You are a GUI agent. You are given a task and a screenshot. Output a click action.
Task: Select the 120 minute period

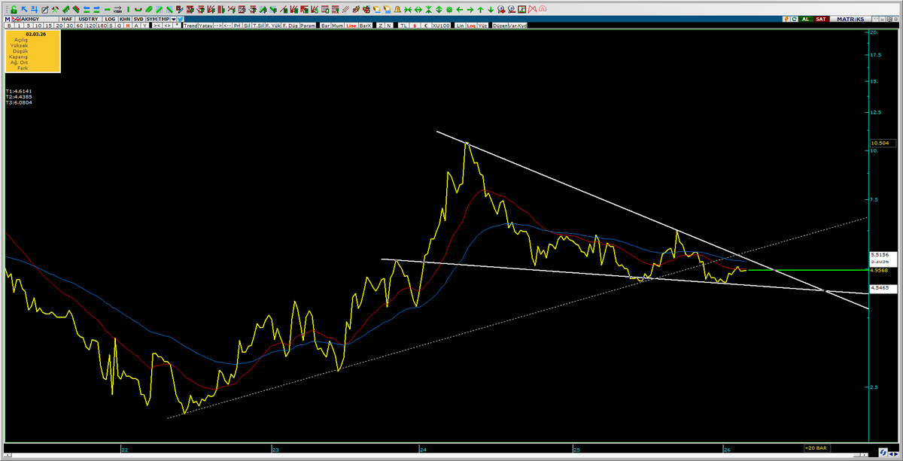click(90, 26)
